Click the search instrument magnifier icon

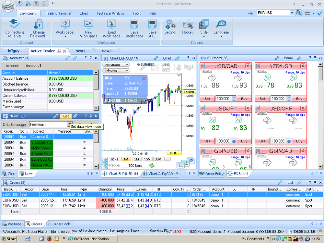point(298,13)
